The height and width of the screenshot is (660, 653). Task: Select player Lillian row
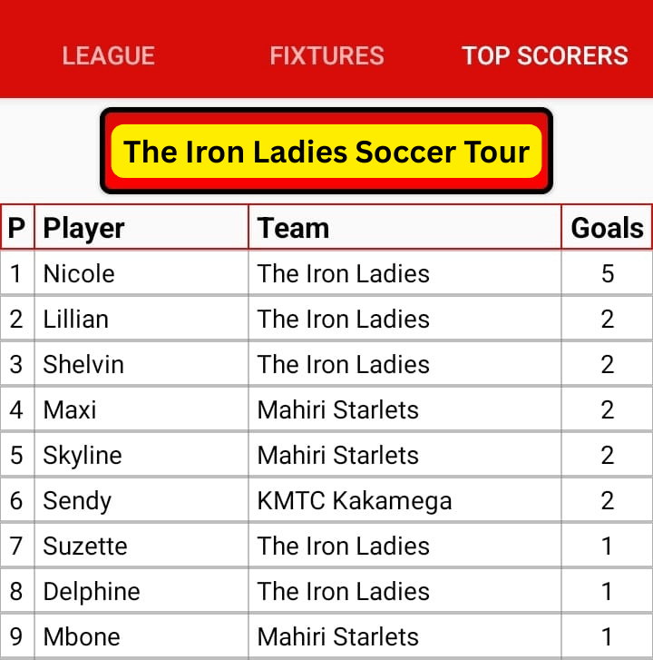click(x=75, y=319)
